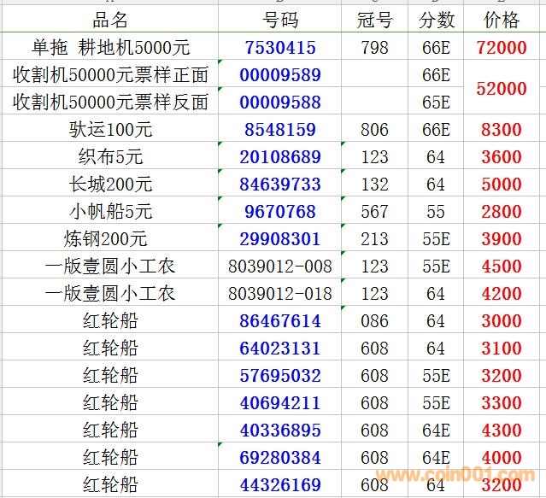Select the number cell 8039012-018
Viewport: 546px width, 498px height.
click(x=280, y=294)
